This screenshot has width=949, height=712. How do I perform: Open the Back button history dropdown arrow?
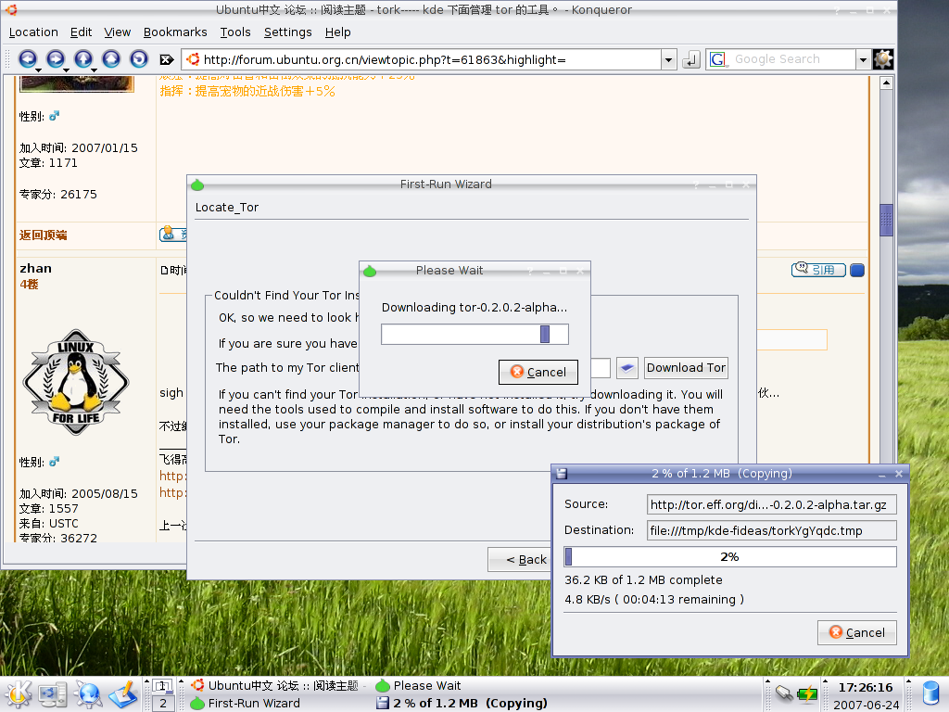pyautogui.click(x=38, y=70)
